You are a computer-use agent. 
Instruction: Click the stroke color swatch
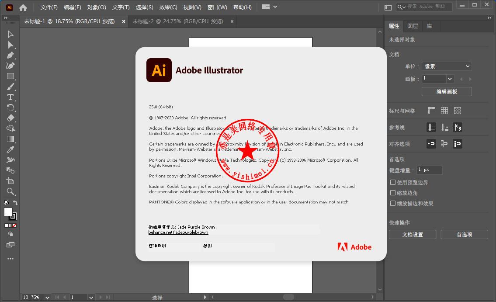tap(13, 217)
